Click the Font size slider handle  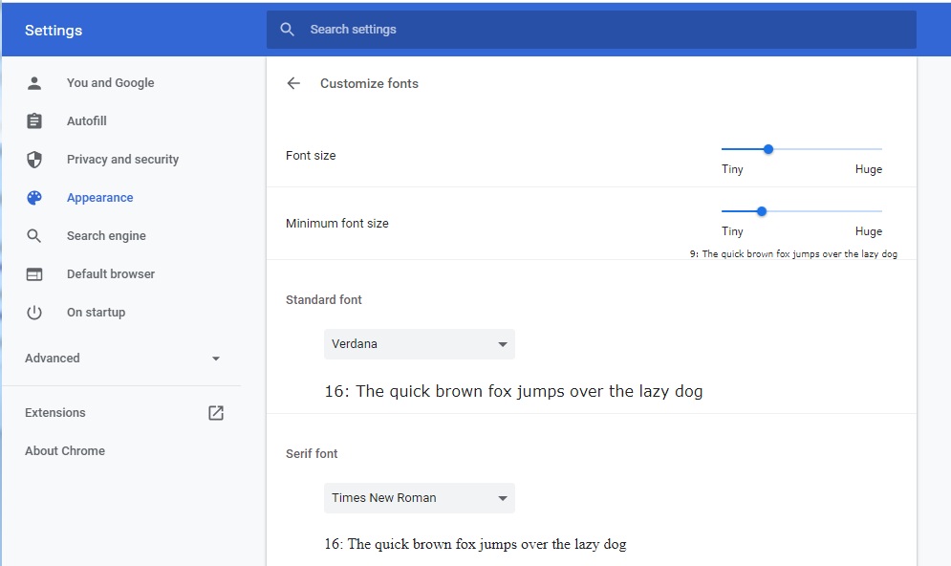(x=768, y=149)
